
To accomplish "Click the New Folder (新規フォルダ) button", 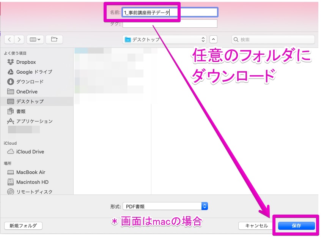I will pyautogui.click(x=23, y=226).
